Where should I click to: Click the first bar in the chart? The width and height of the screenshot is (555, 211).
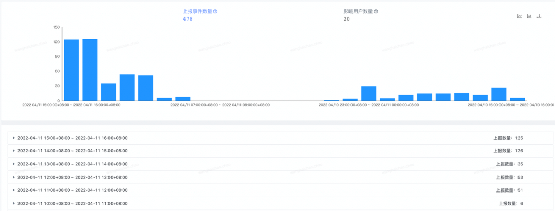pos(71,69)
